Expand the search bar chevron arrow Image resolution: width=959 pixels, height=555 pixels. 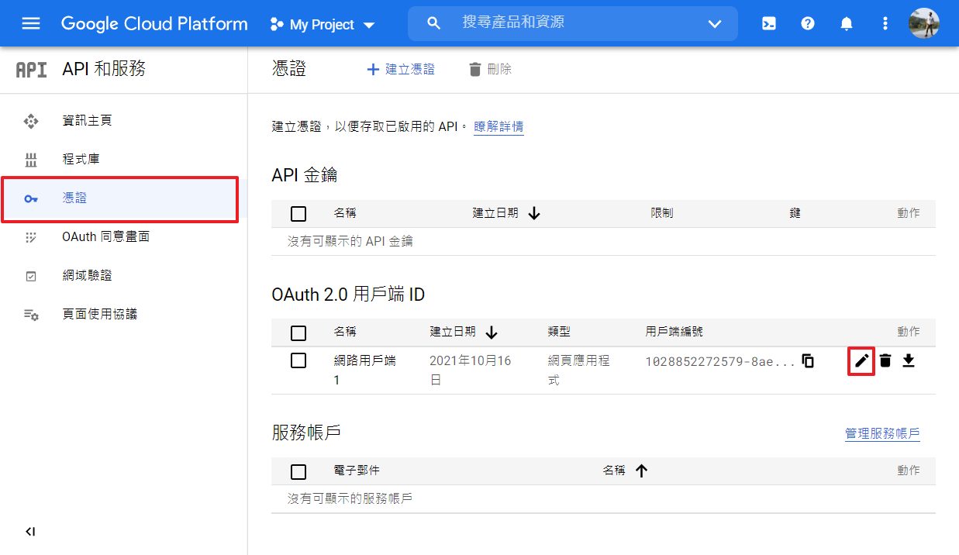click(715, 24)
